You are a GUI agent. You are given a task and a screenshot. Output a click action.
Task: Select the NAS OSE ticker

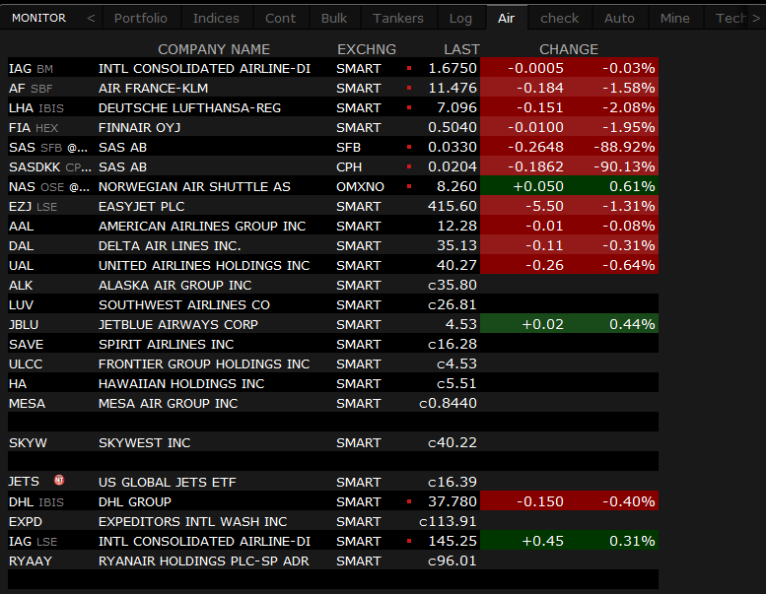point(49,187)
